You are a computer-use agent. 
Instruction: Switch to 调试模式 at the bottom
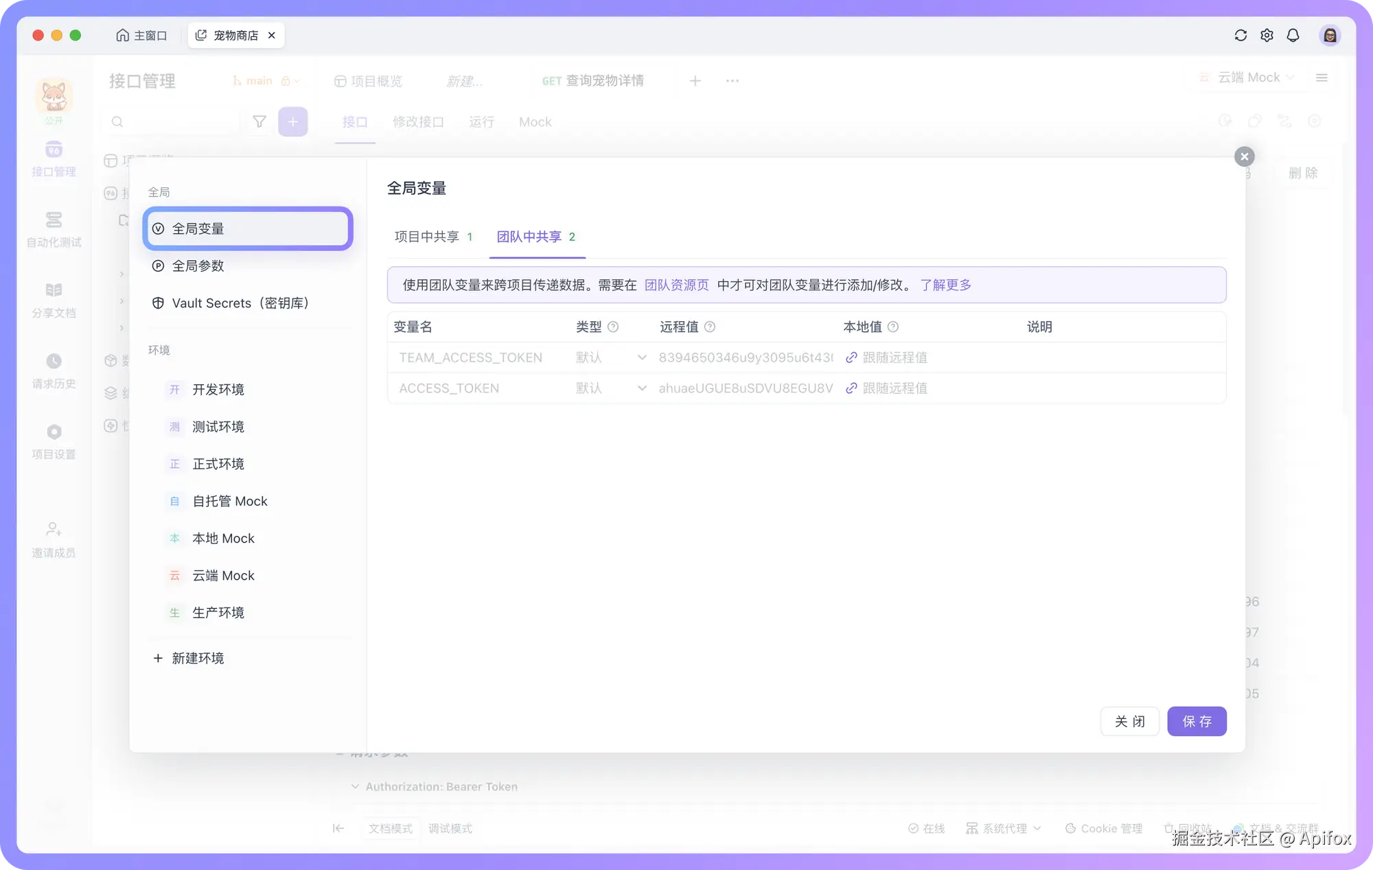click(450, 829)
